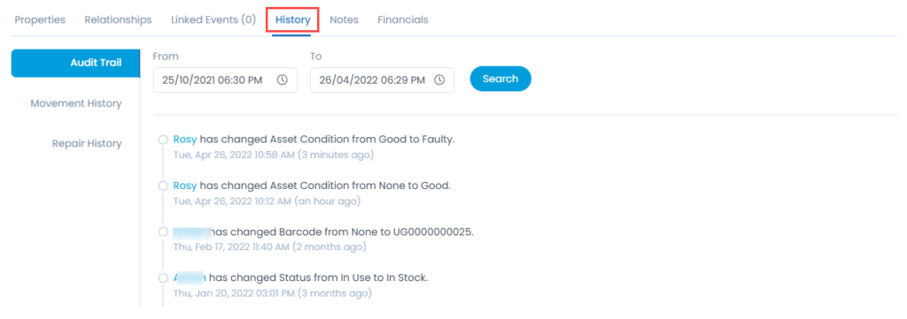
Task: Run the date range Search
Action: (x=500, y=79)
